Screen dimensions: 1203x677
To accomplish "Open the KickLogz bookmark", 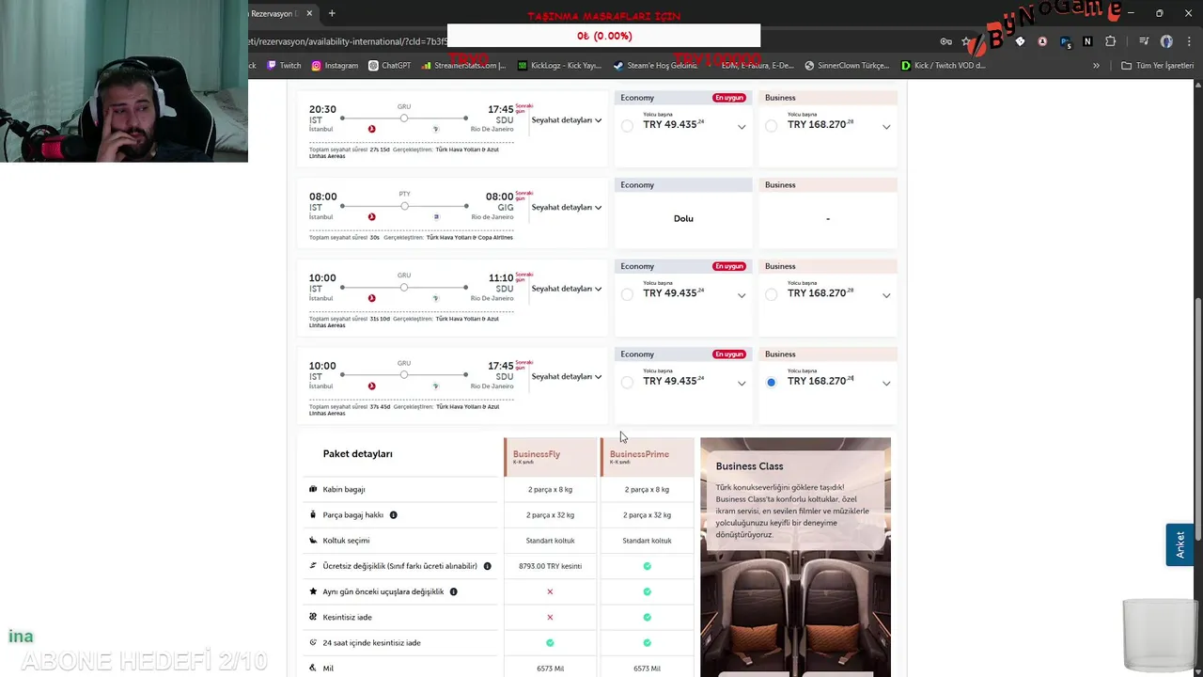I will click(559, 66).
